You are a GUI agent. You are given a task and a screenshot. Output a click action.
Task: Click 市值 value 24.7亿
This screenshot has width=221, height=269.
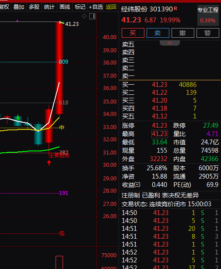click(x=210, y=142)
